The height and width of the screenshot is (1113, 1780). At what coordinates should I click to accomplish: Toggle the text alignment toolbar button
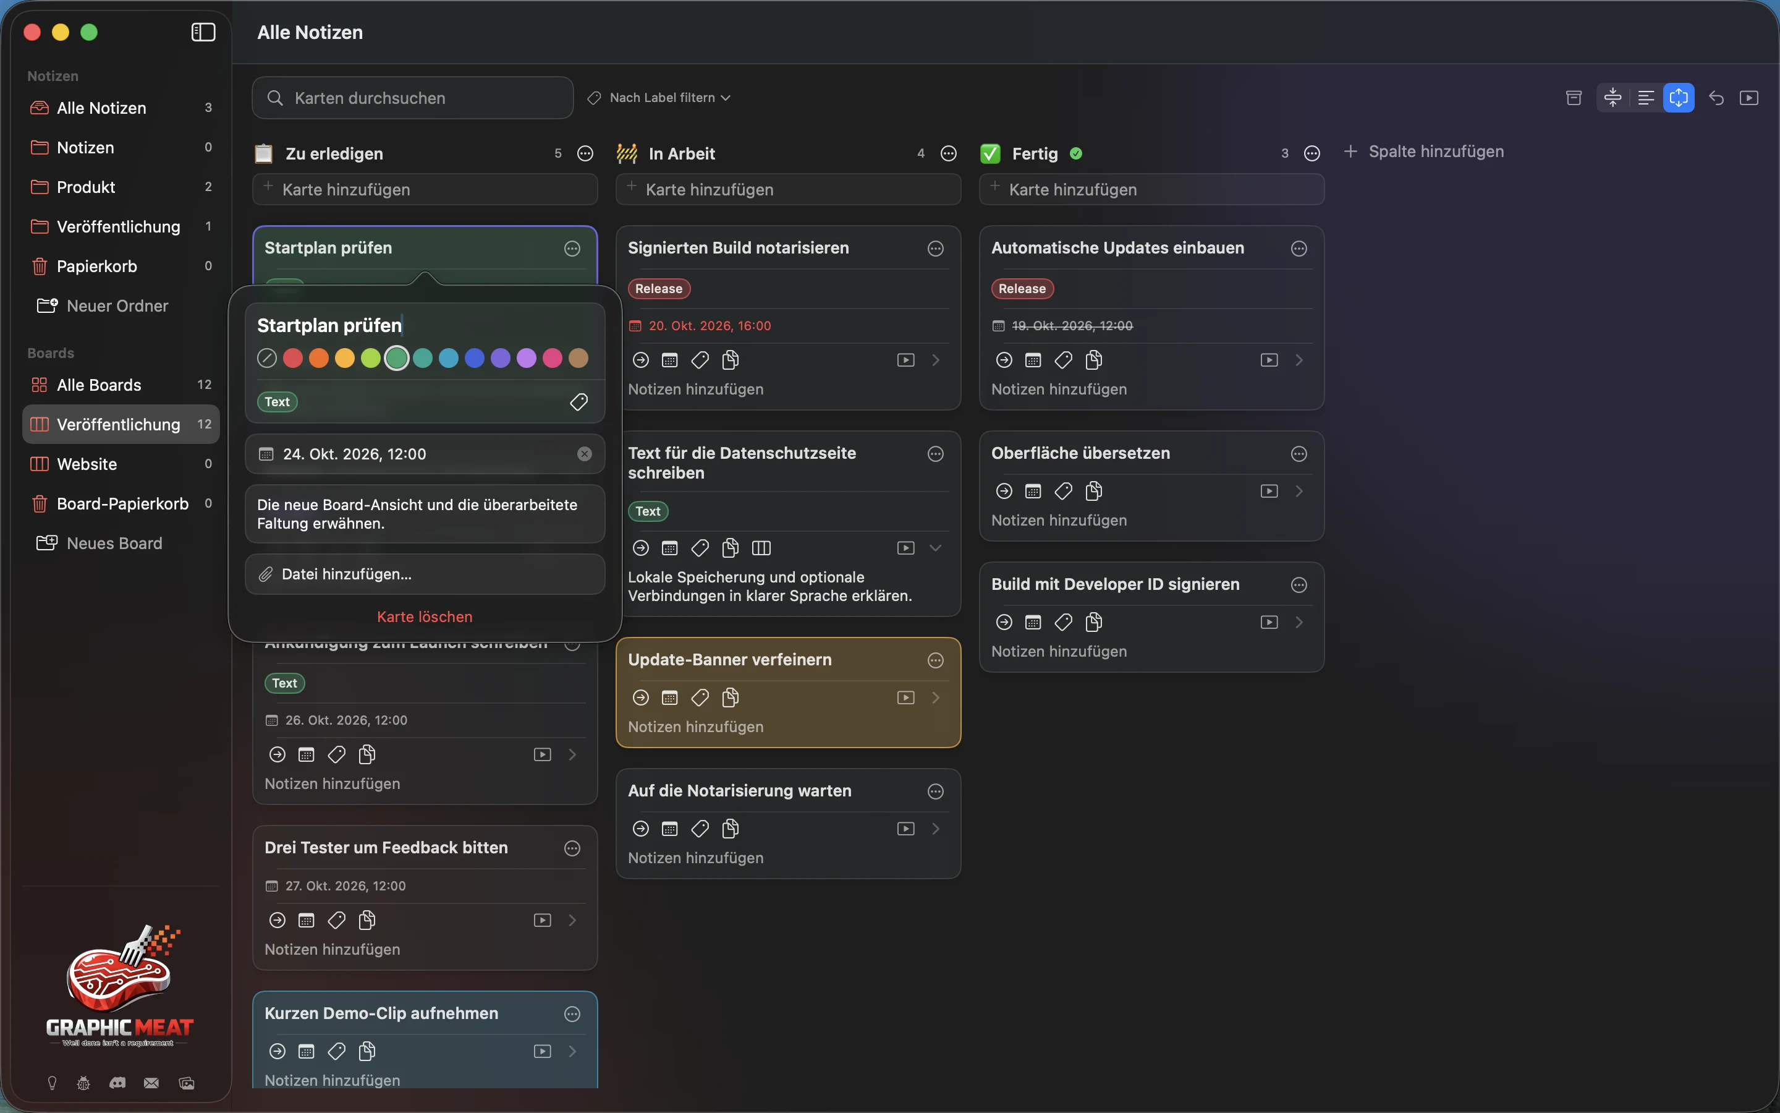coord(1646,98)
